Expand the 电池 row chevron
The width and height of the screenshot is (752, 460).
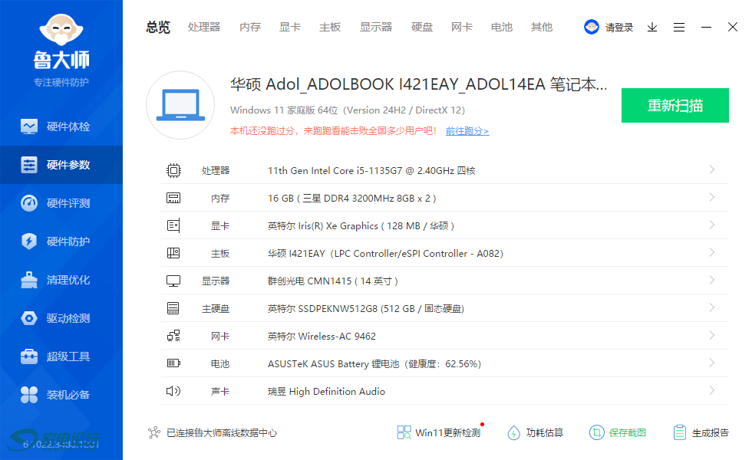click(x=712, y=363)
